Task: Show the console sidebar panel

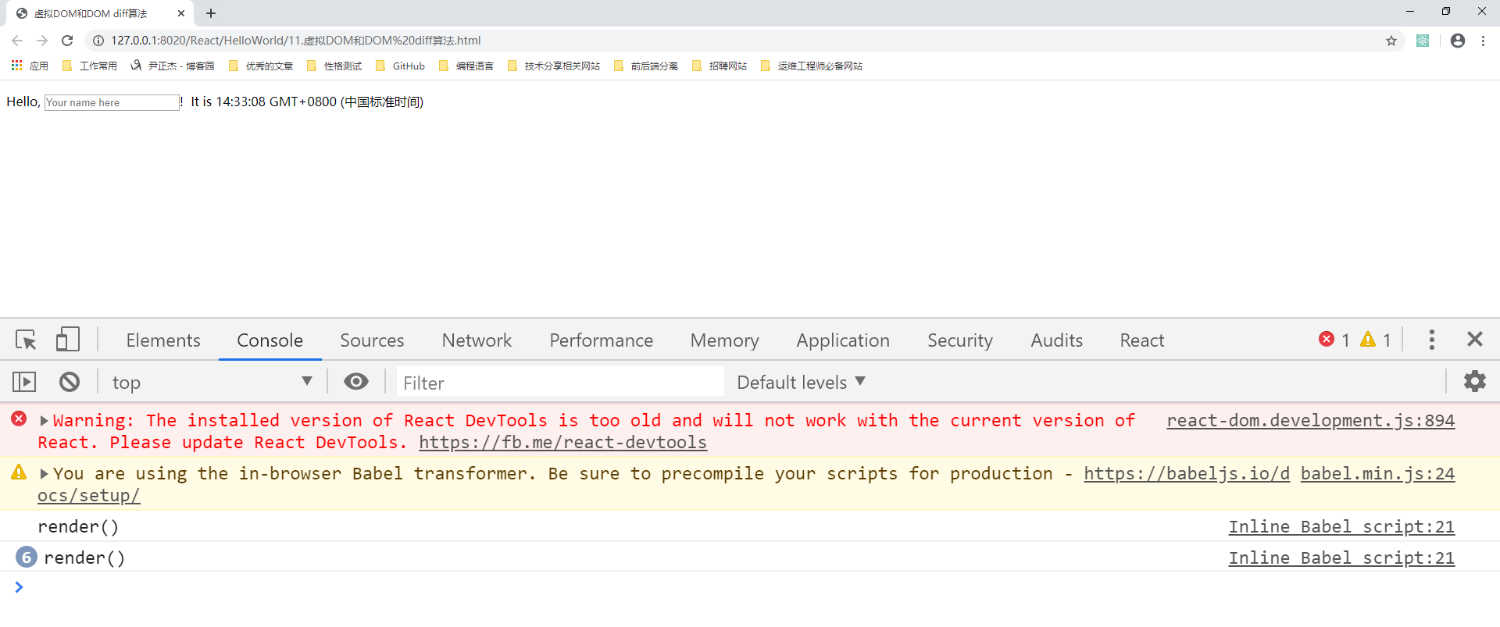Action: click(x=24, y=382)
